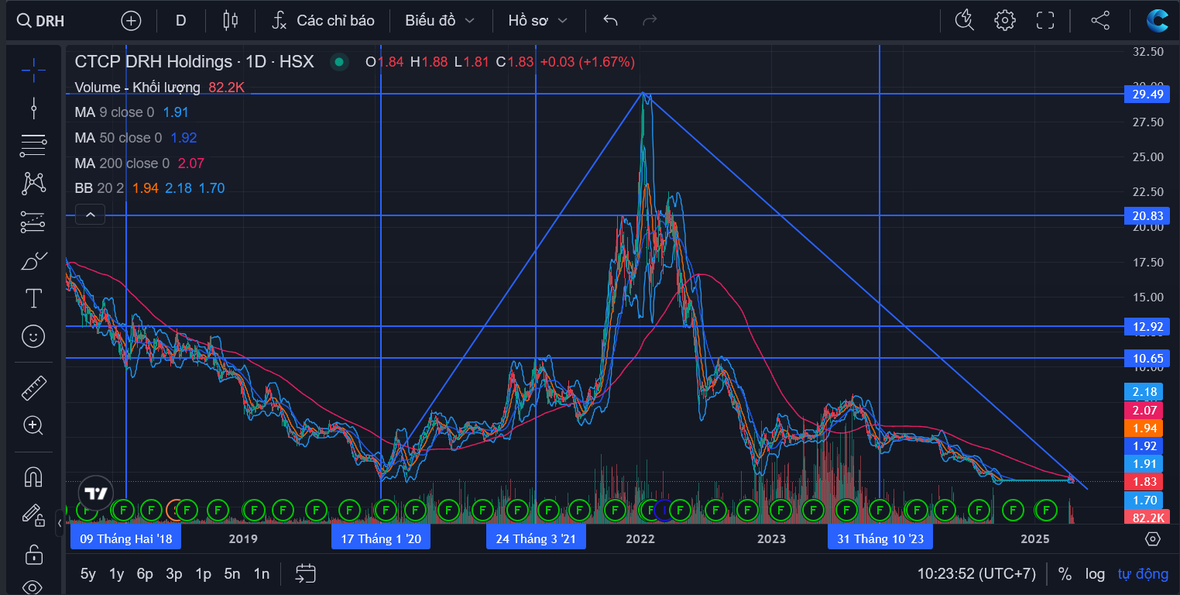Open the D time interval selector

click(180, 21)
